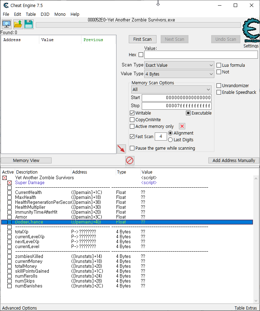Click the Previous column header
The image size is (260, 311).
(98, 40)
